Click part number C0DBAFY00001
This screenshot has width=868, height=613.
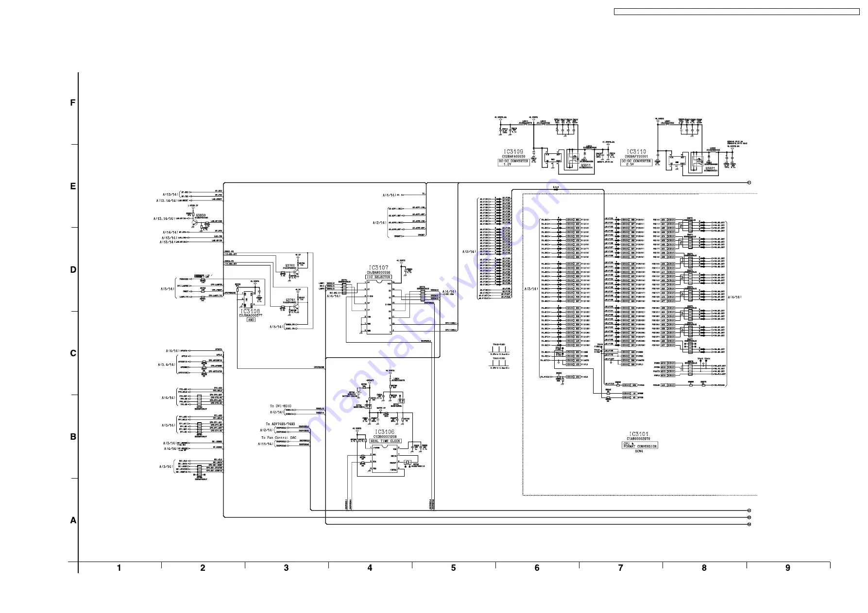(636, 157)
